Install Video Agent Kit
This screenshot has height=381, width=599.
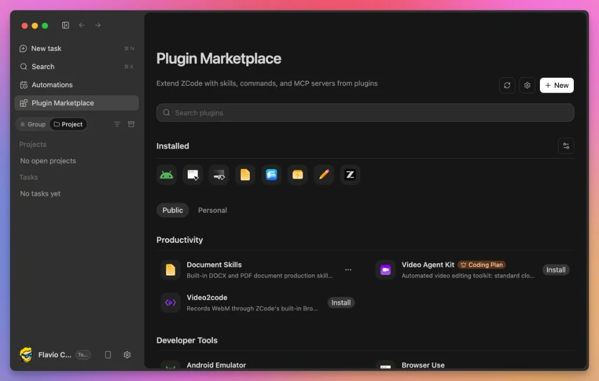pyautogui.click(x=556, y=270)
